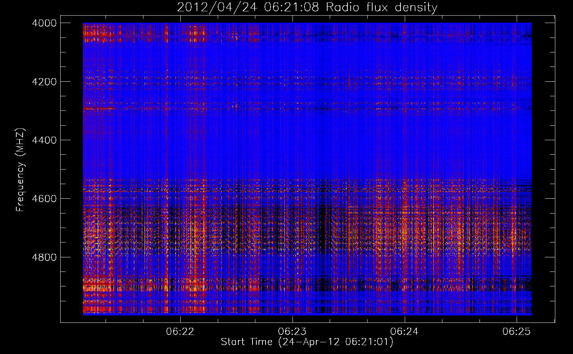The width and height of the screenshot is (573, 354).
Task: Select the 4800 frequency tick label
Action: (x=44, y=257)
